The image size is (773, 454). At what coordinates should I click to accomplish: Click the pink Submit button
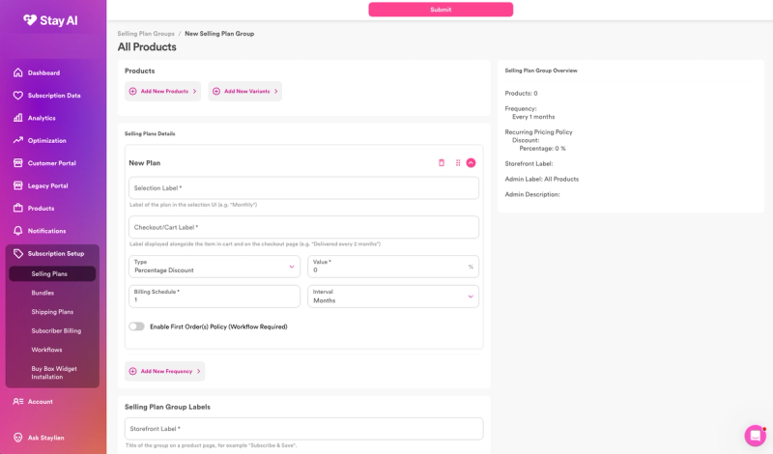[x=441, y=10]
